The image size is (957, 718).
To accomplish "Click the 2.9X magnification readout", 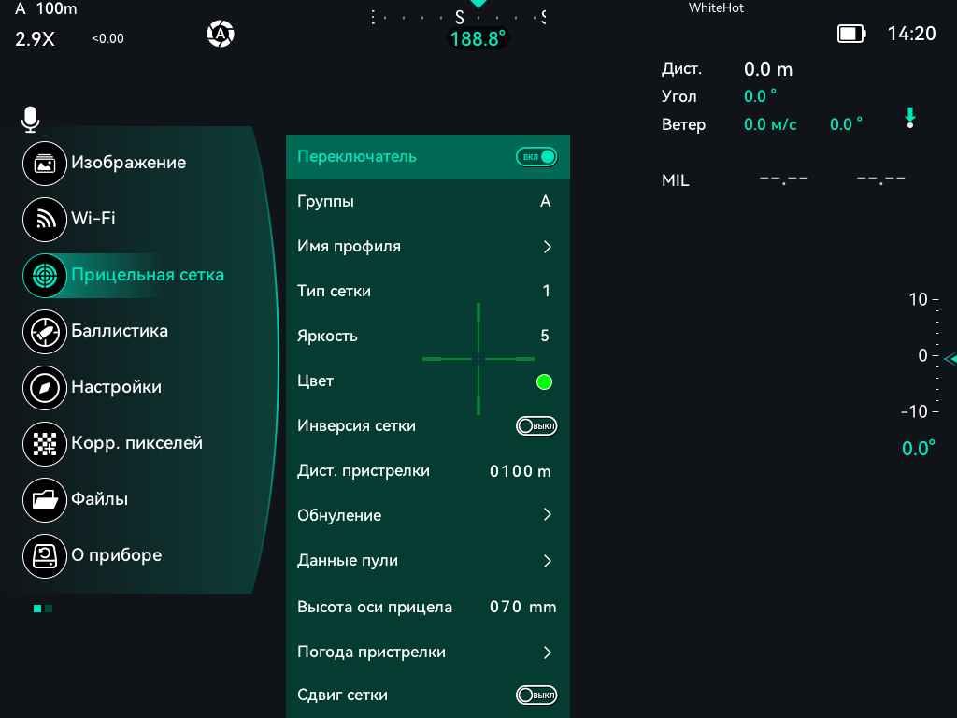I will 35,39.
